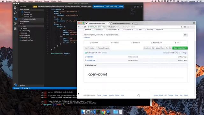Click the Add topics link
The image size is (204, 115).
point(87,38)
